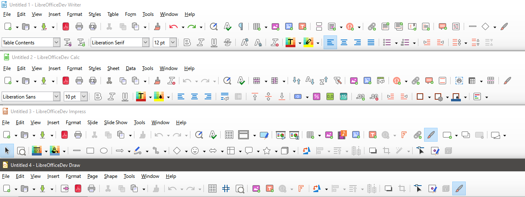
Task: Apply Calc background color bucket
Action: tap(159, 97)
